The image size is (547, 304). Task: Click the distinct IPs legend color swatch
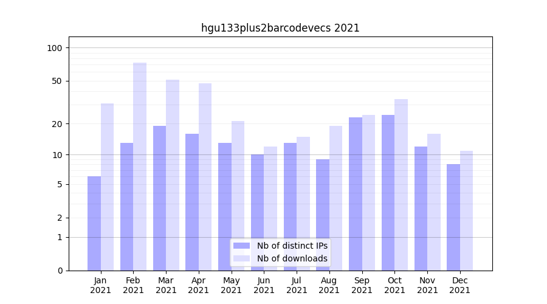point(241,246)
